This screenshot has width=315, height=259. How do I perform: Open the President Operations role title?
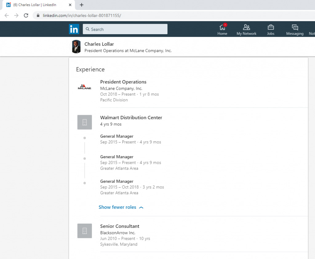(123, 82)
